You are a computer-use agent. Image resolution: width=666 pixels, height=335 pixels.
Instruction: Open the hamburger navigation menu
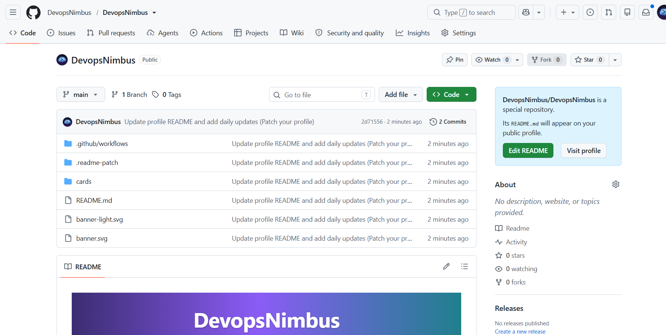pos(13,12)
